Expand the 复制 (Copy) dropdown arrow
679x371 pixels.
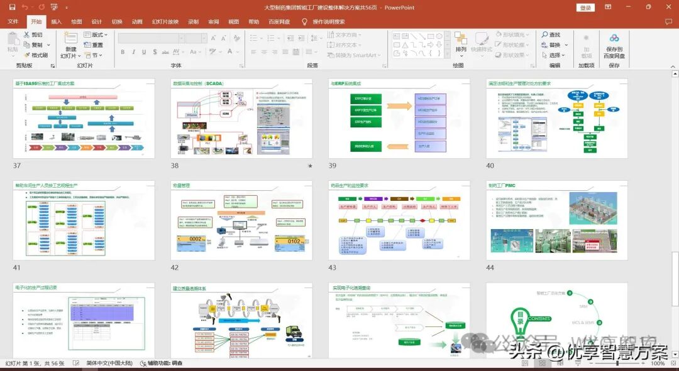tap(48, 45)
